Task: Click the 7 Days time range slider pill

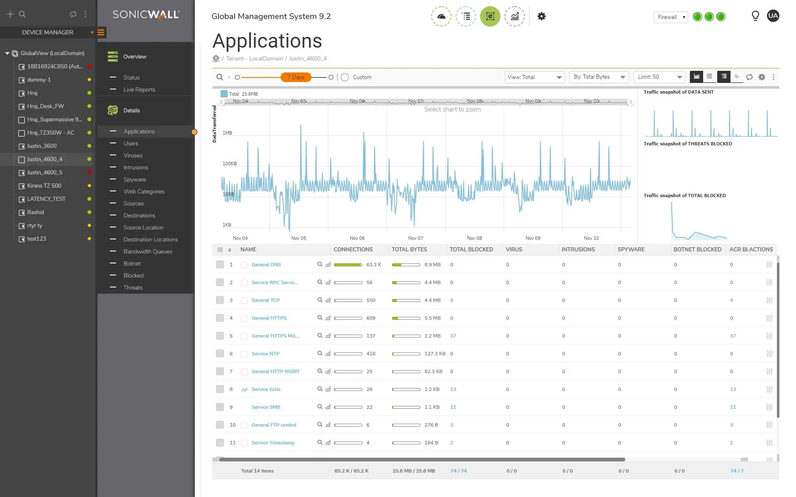Action: pyautogui.click(x=296, y=77)
